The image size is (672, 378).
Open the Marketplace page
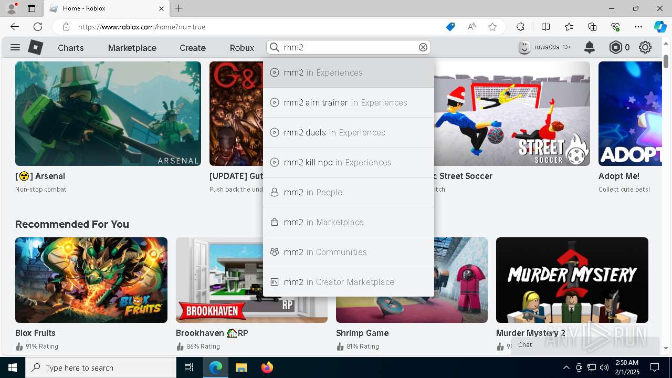pos(132,48)
